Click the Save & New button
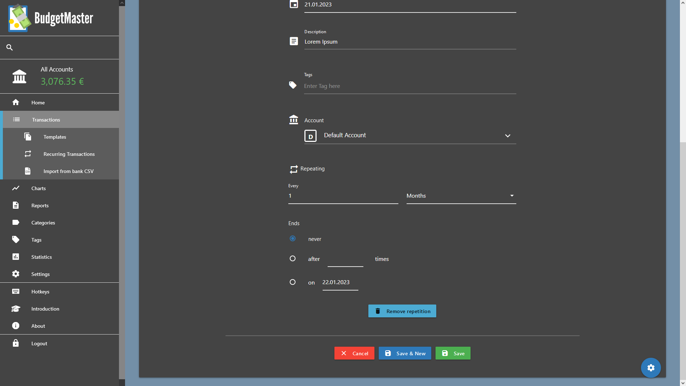Screen dimensions: 686x386 (405, 353)
